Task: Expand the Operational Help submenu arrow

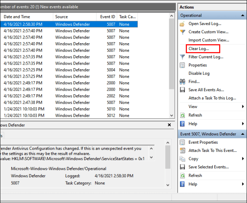Action: 243,124
